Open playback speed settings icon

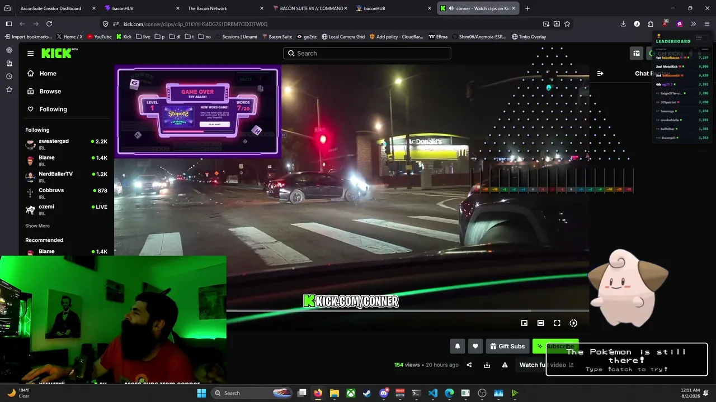click(573, 323)
